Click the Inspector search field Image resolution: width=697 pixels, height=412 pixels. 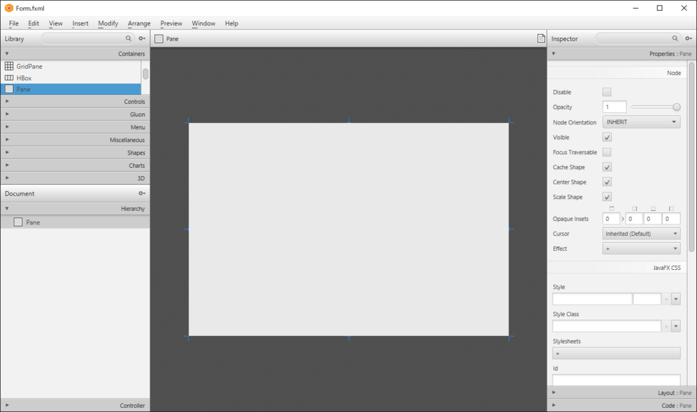coord(638,39)
